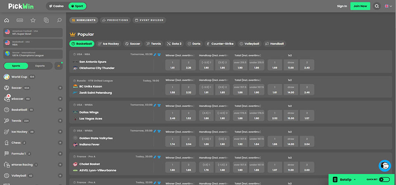Open Zenit Saint Petersburg team name
The width and height of the screenshot is (396, 185).
point(95,92)
